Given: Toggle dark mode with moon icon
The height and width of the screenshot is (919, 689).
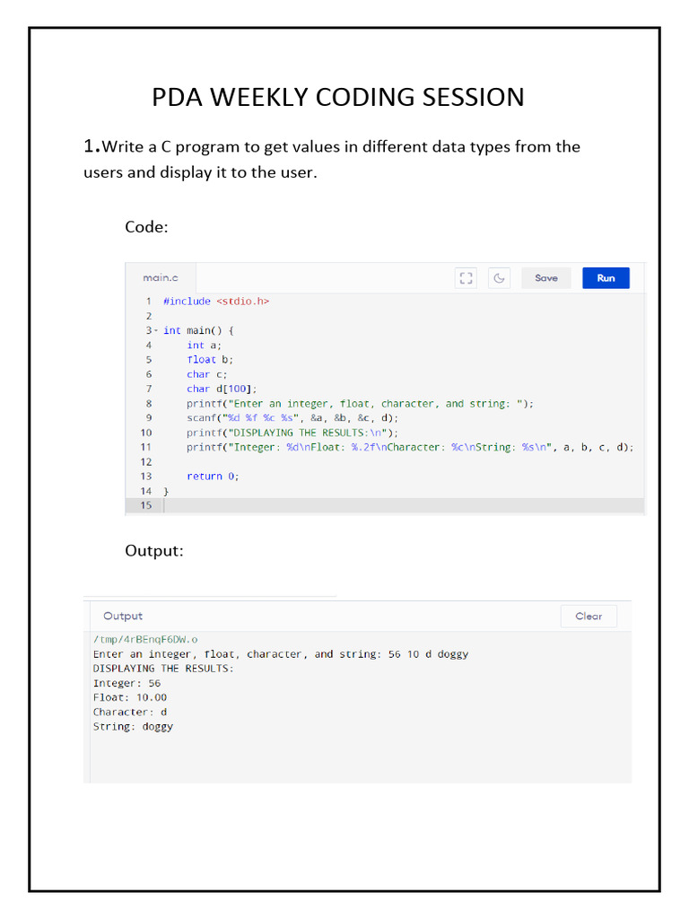Looking at the screenshot, I should pos(499,278).
